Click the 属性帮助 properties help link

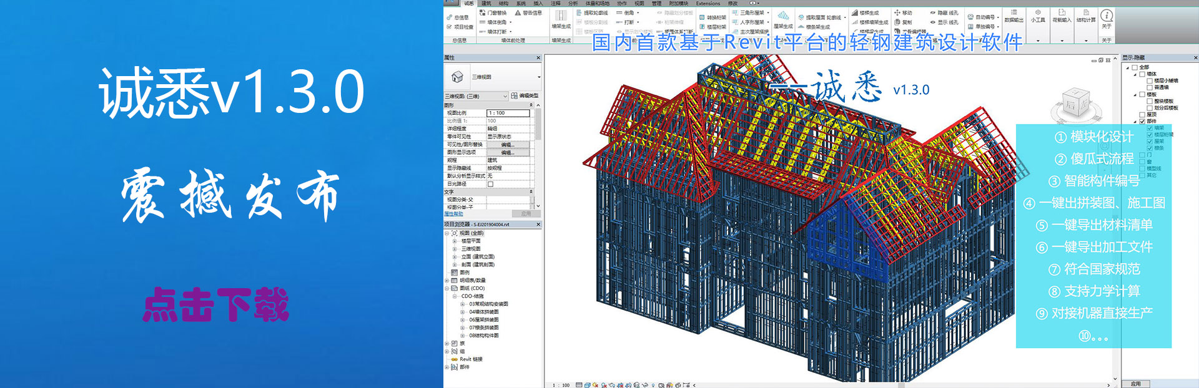tap(453, 214)
